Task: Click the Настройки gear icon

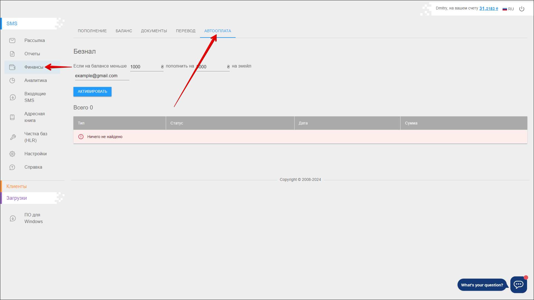Action: pyautogui.click(x=12, y=154)
